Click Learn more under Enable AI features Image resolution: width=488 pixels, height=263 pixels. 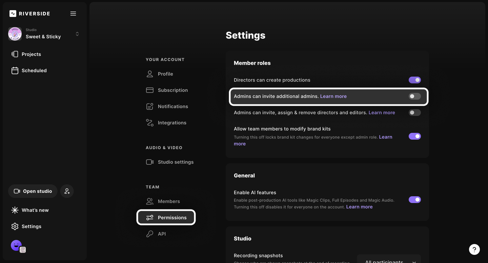pos(359,207)
